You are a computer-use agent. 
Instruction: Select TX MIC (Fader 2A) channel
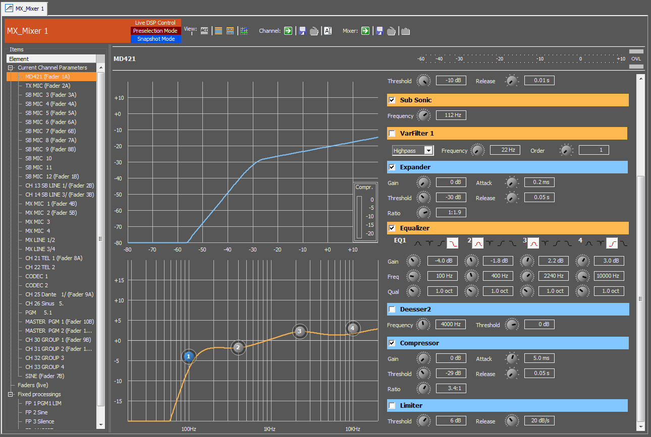48,86
